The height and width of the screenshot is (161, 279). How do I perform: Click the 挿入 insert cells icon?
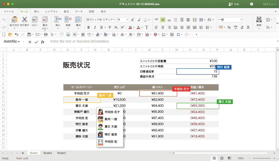click(58, 19)
